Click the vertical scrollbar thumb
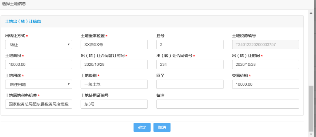Image resolution: width=316 pixels, height=137 pixels. pyautogui.click(x=311, y=108)
